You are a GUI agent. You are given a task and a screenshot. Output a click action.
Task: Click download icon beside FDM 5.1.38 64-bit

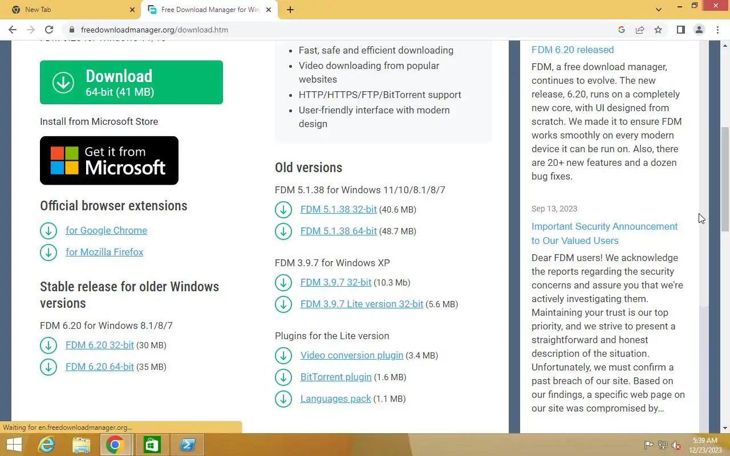coord(283,231)
